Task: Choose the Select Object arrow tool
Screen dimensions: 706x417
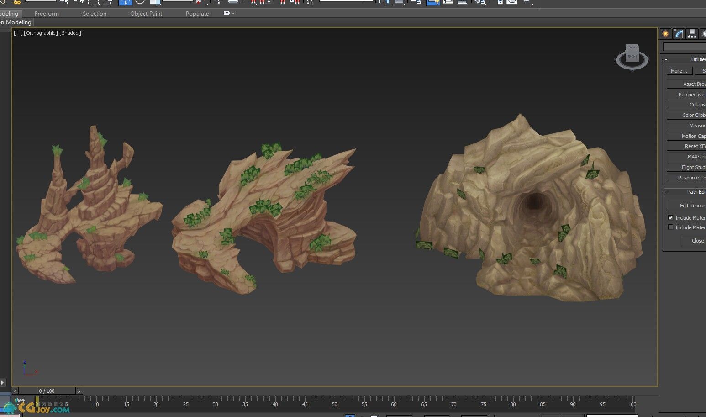Action: [64, 2]
